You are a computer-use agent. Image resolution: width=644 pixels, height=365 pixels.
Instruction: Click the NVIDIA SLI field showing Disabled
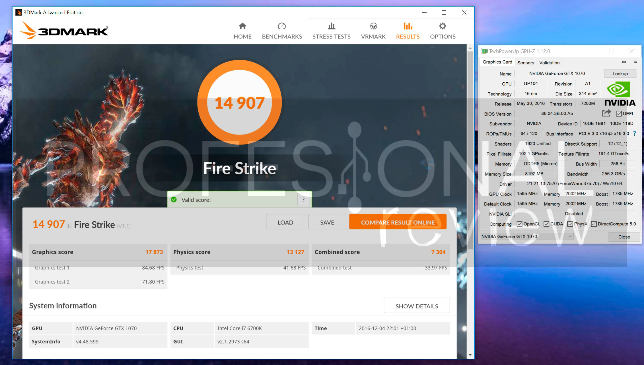point(574,214)
